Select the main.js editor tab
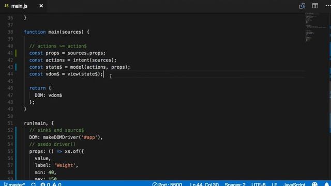331x186 pixels. pos(23,6)
